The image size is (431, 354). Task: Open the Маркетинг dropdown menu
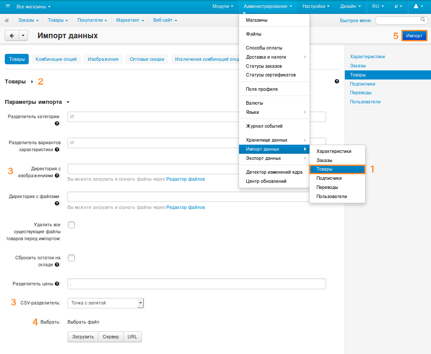pyautogui.click(x=130, y=20)
